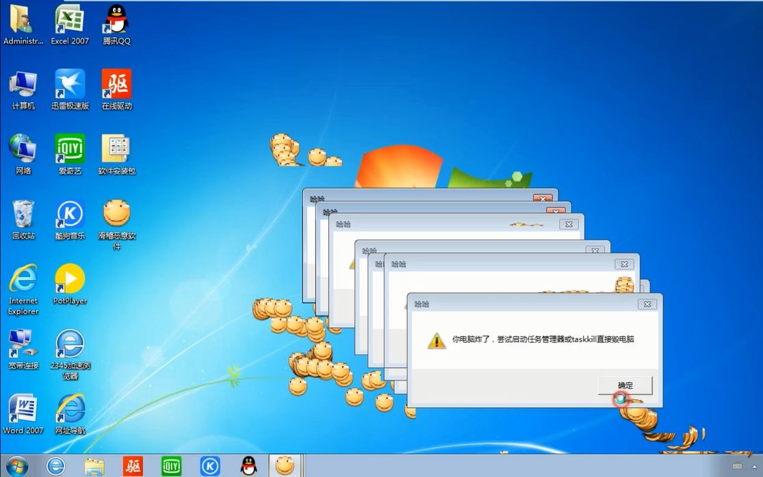
Task: Click the warning triangle icon in the front dialog
Action: 437,340
